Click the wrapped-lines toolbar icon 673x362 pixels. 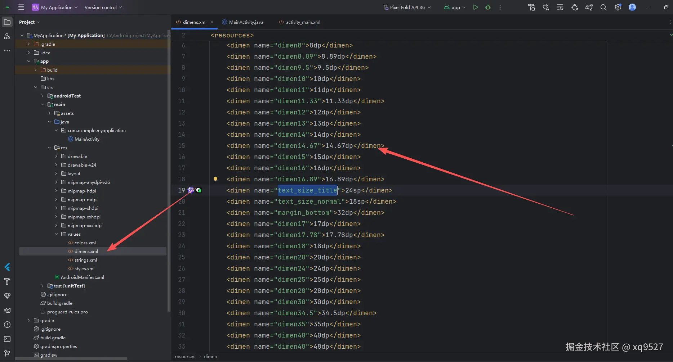(x=560, y=7)
